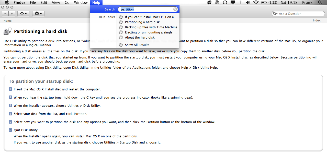Click the 'choose Utilities > Startup Disk' sentence
Image resolution: width=327 pixels, height=155 pixels.
click(x=87, y=142)
